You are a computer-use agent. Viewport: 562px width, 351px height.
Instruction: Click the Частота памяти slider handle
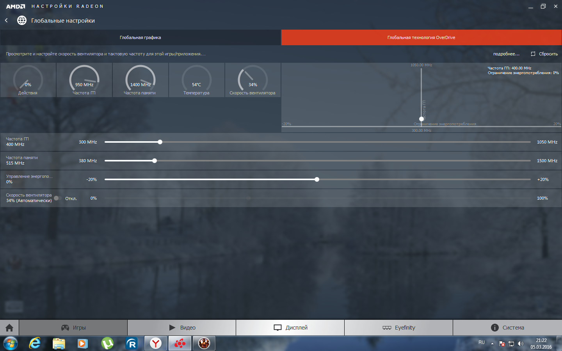[155, 161]
